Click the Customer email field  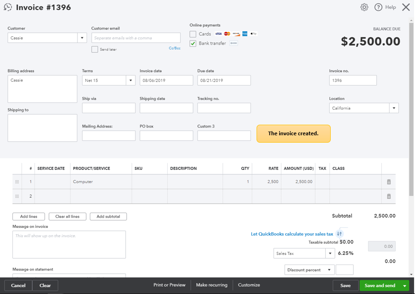click(136, 38)
